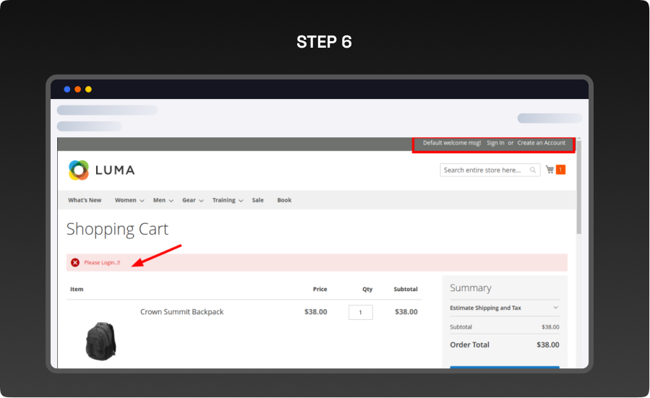650x398 pixels.
Task: Click the red error icon beside Please Login
Action: click(x=75, y=262)
